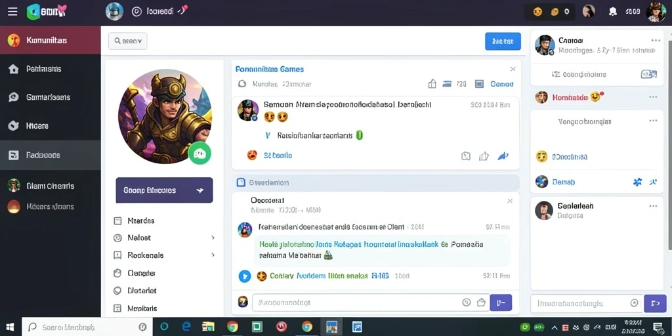Focus the right panel message input field

pyautogui.click(x=587, y=303)
